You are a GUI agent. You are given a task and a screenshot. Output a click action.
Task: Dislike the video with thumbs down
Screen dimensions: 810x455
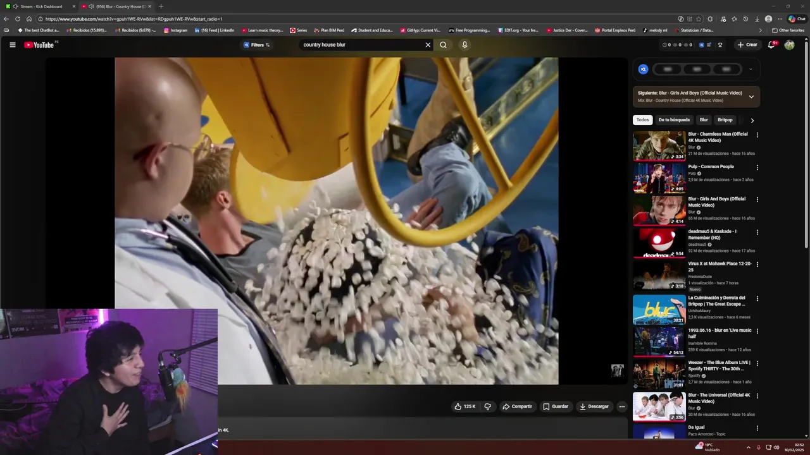point(488,406)
